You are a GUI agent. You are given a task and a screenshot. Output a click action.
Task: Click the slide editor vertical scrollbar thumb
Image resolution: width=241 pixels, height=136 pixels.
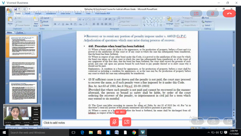(x=234, y=65)
